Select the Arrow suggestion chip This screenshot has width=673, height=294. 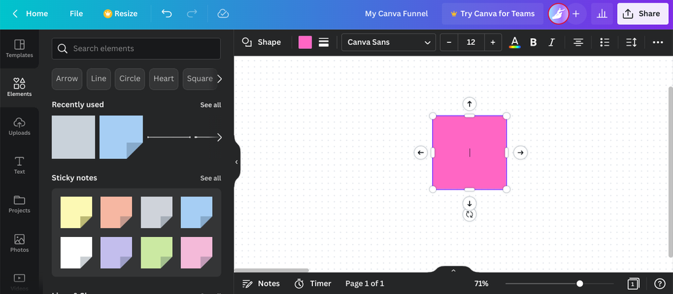[67, 79]
